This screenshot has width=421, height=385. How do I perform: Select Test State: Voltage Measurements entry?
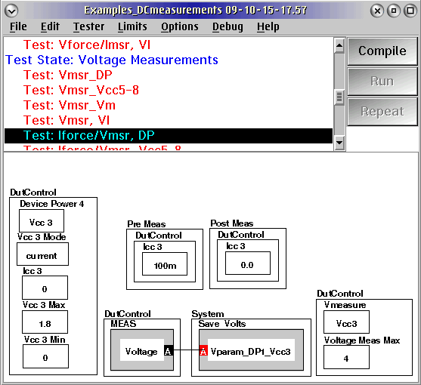pos(112,60)
